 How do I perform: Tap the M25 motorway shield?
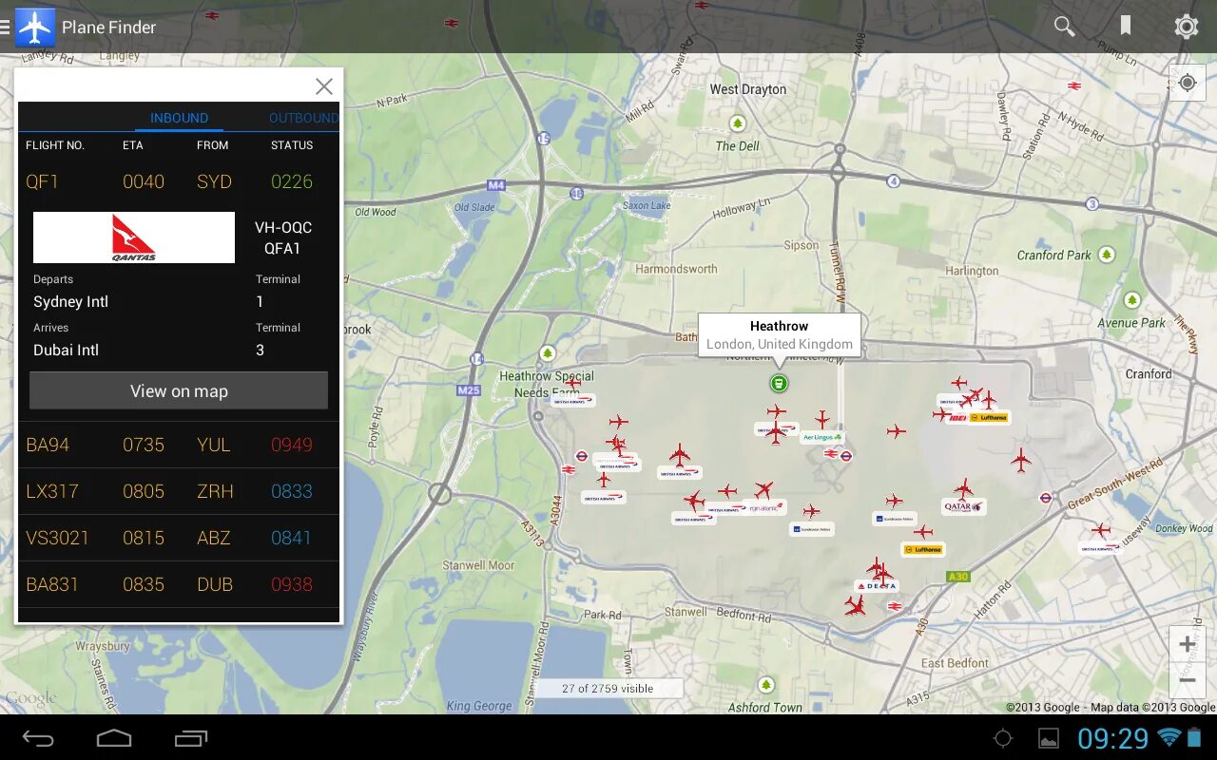point(468,390)
